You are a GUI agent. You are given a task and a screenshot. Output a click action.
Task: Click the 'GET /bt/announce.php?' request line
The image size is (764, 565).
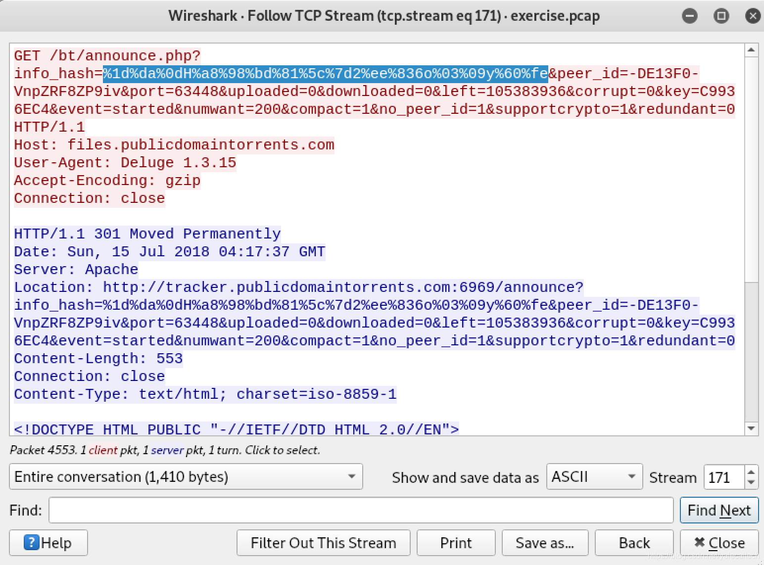pyautogui.click(x=107, y=55)
